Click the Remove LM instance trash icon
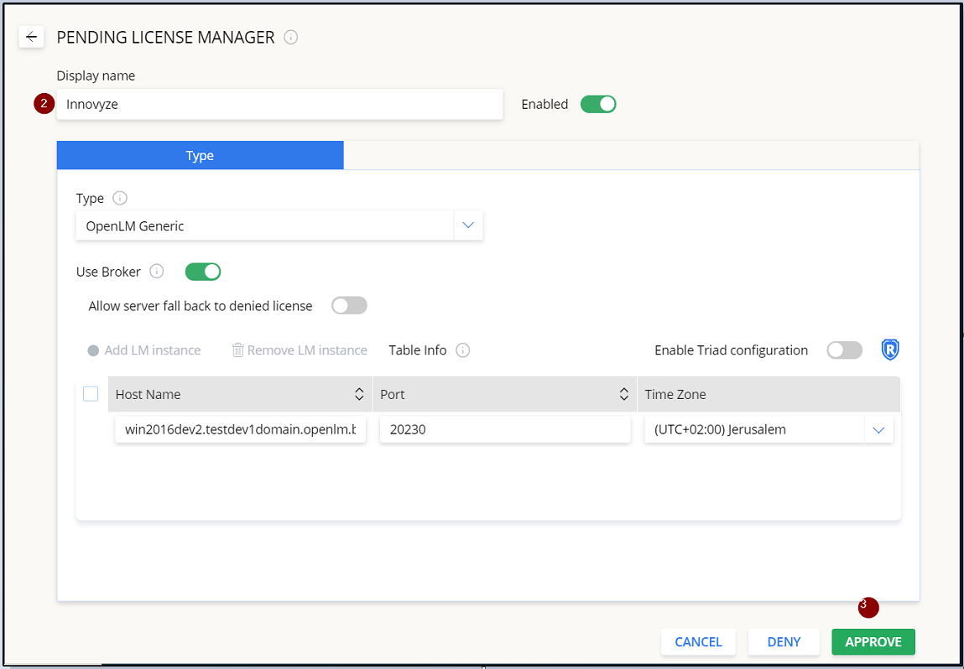 237,350
